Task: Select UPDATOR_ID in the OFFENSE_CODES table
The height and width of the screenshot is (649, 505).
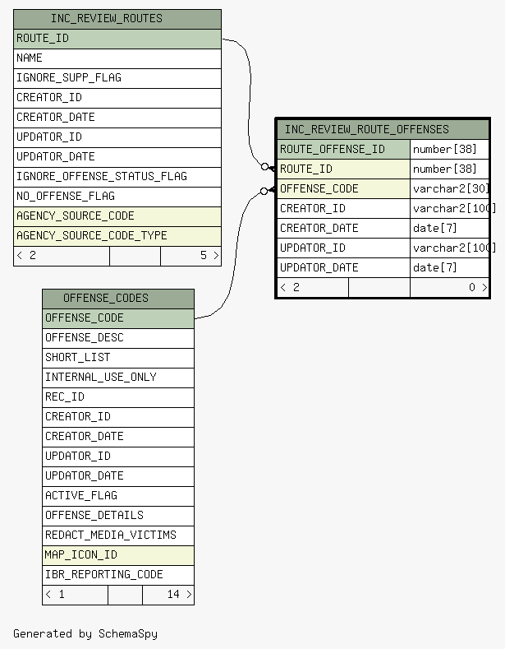Action: click(118, 457)
